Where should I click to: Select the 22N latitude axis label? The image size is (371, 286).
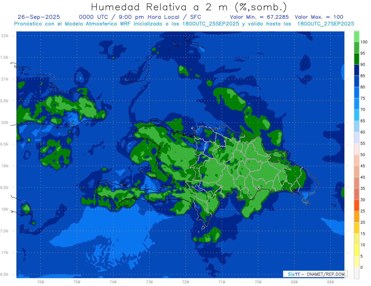click(5, 36)
